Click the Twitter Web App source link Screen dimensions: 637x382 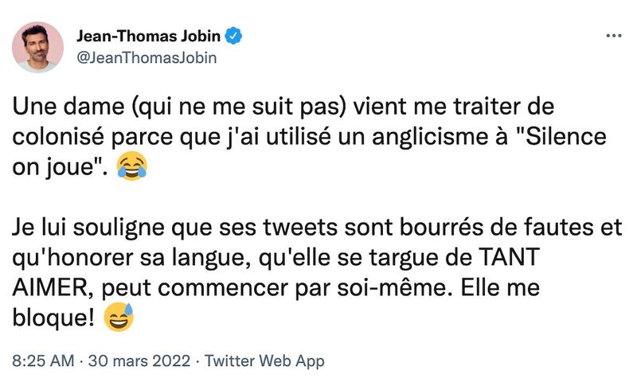pyautogui.click(x=264, y=361)
